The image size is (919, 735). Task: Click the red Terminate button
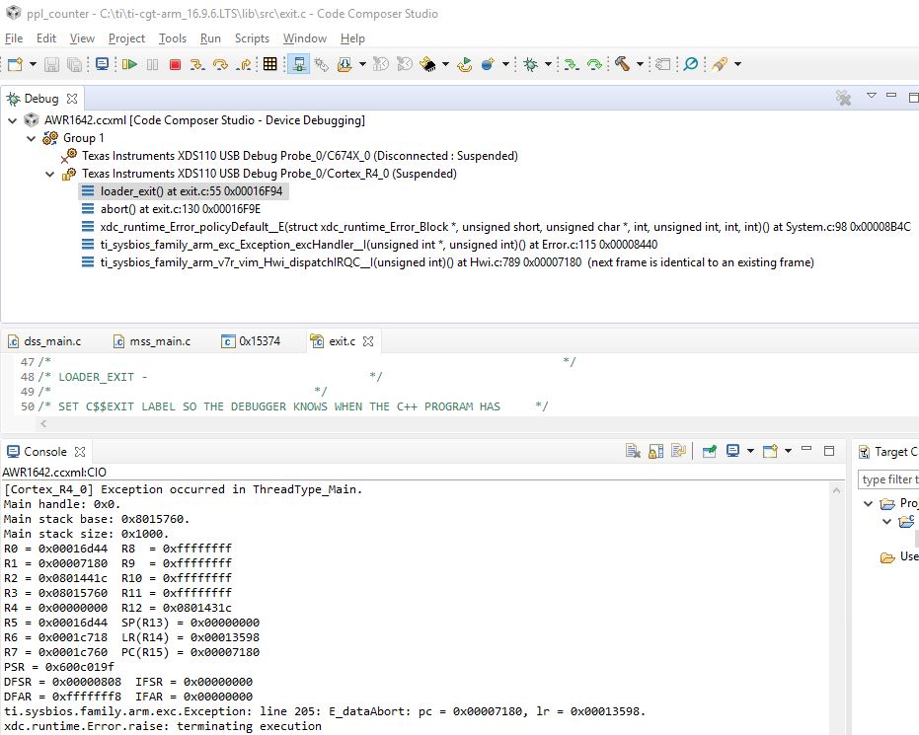tap(175, 64)
